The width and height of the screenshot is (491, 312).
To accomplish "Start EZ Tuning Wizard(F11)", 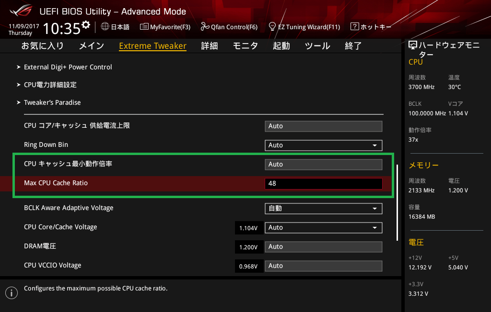I will [304, 27].
